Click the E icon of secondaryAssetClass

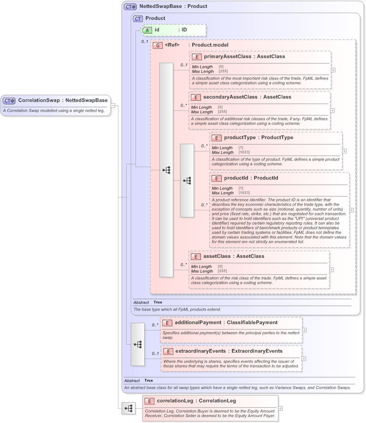click(x=196, y=98)
